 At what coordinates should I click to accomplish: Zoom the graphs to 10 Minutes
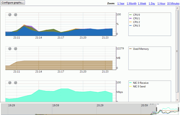tap(173, 3)
